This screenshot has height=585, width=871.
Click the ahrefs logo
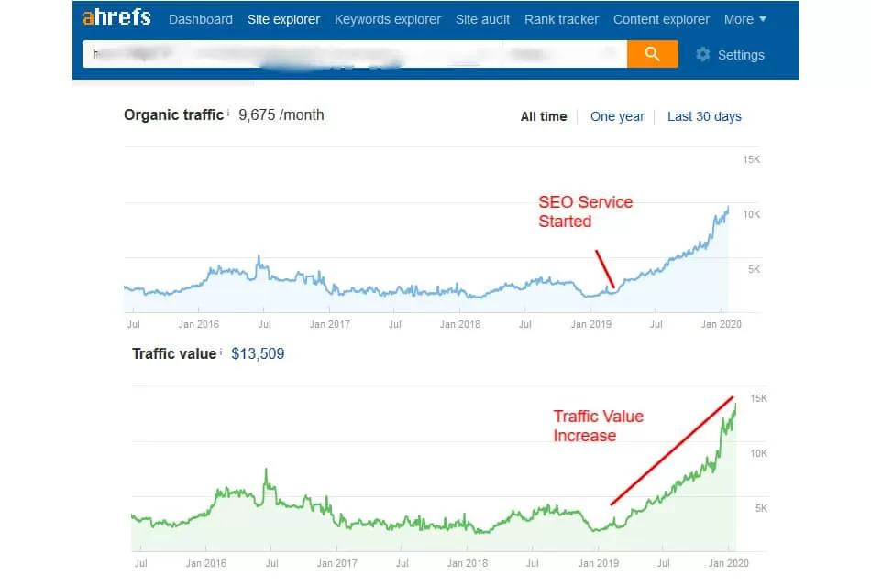tap(116, 18)
